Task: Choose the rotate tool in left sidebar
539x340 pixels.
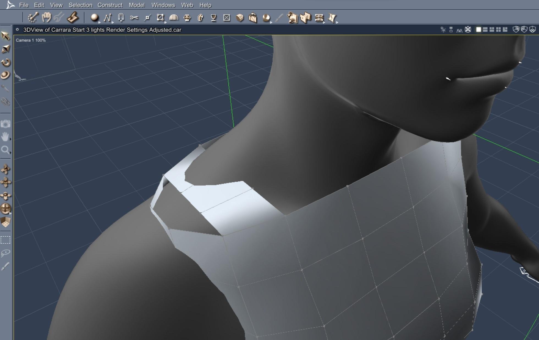Action: click(x=6, y=62)
